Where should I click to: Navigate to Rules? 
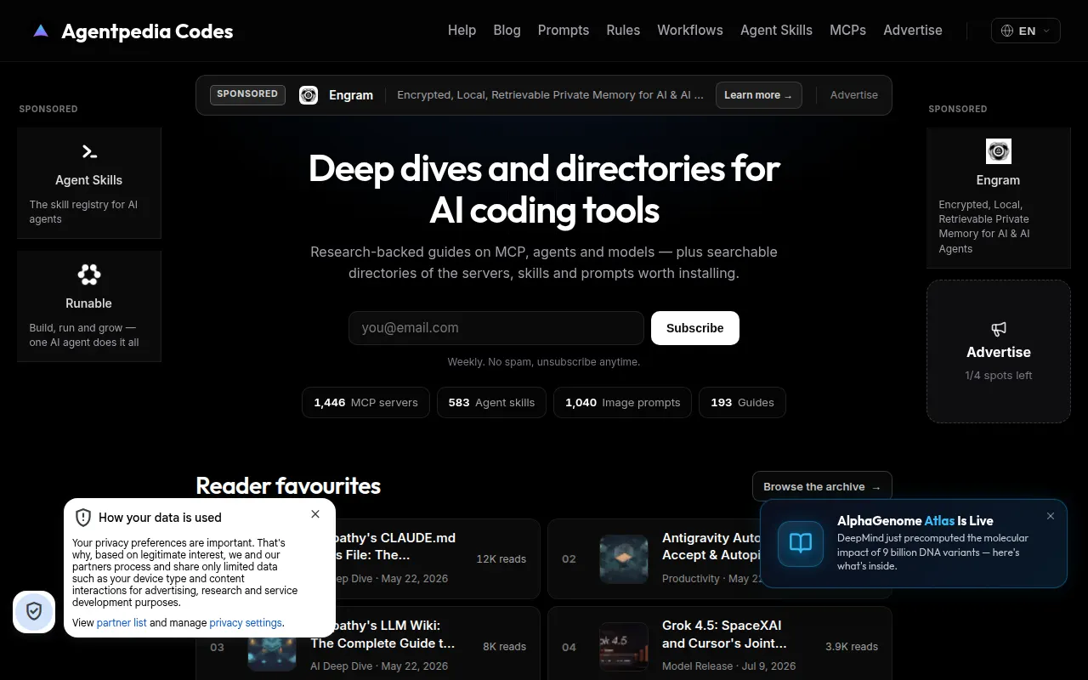point(623,31)
